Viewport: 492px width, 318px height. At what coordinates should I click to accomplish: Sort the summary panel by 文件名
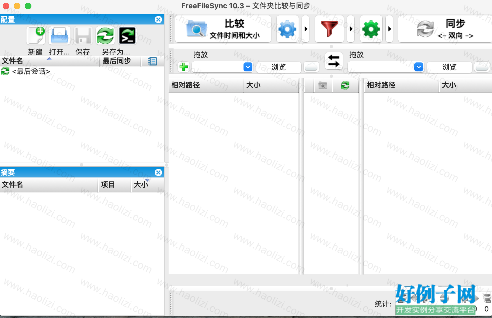(x=49, y=185)
